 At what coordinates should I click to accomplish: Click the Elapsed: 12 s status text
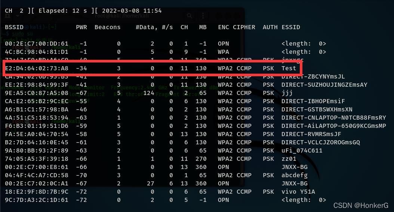(62, 11)
